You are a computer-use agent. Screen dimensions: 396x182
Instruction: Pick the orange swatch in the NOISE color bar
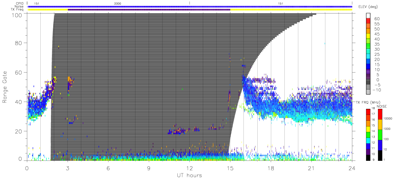coord(381,124)
